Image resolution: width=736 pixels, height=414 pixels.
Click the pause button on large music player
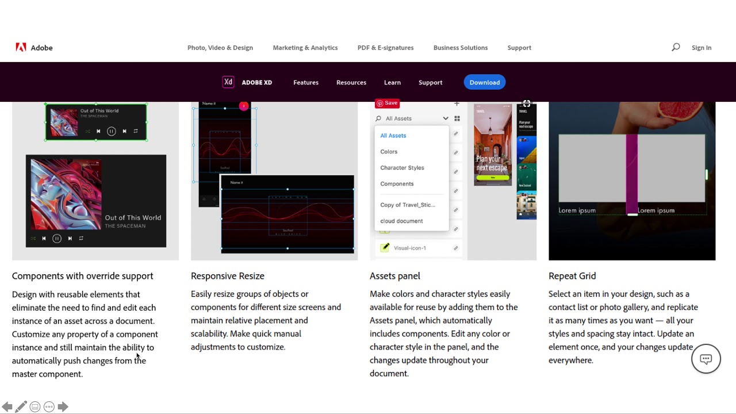57,238
